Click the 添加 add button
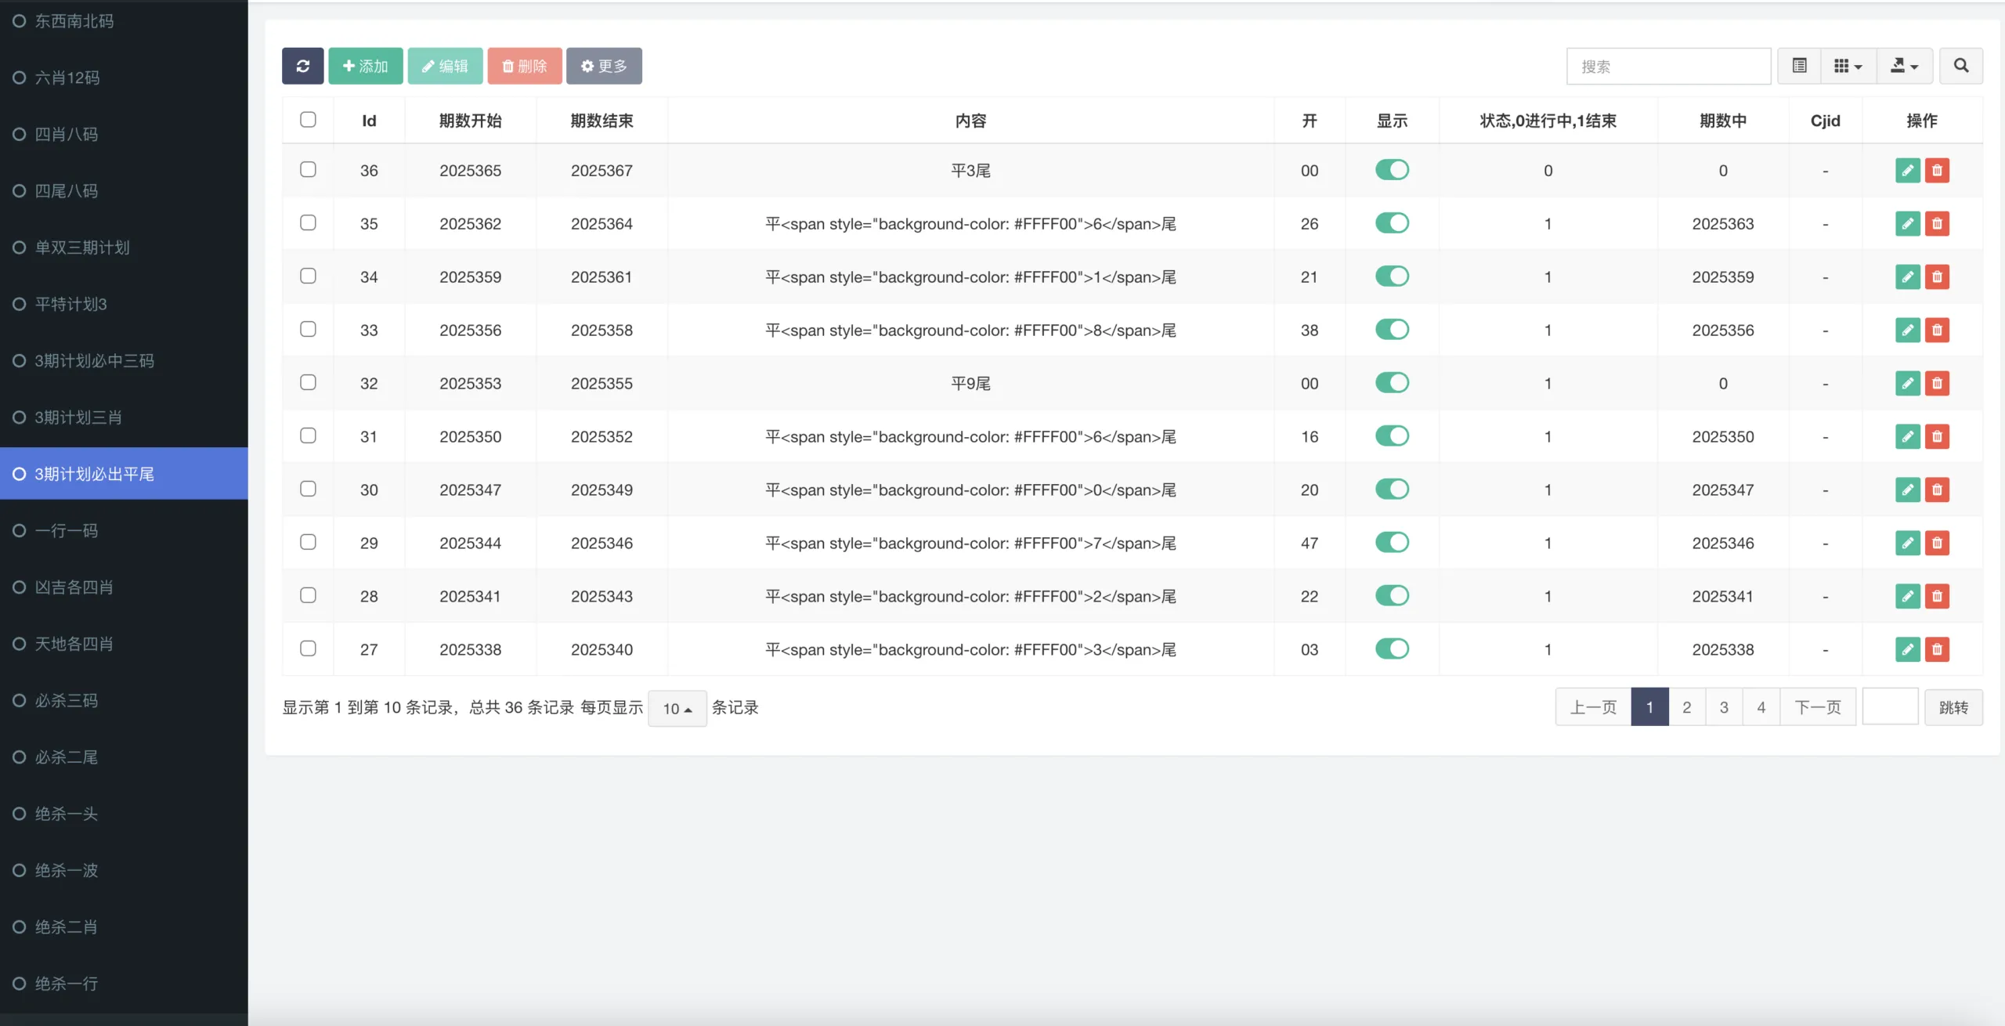Image resolution: width=2005 pixels, height=1026 pixels. point(365,66)
